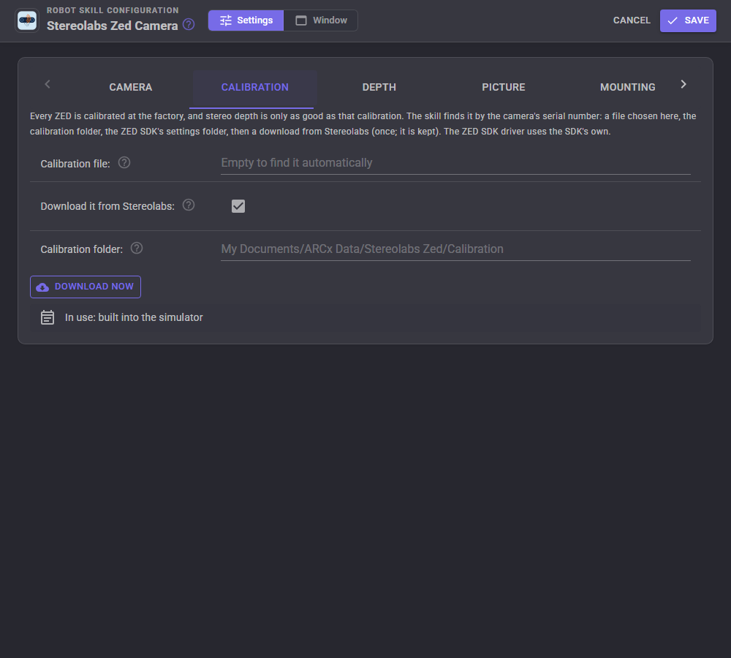731x658 pixels.
Task: Uncheck Download it from Stereolabs checkbox
Action: tap(238, 206)
